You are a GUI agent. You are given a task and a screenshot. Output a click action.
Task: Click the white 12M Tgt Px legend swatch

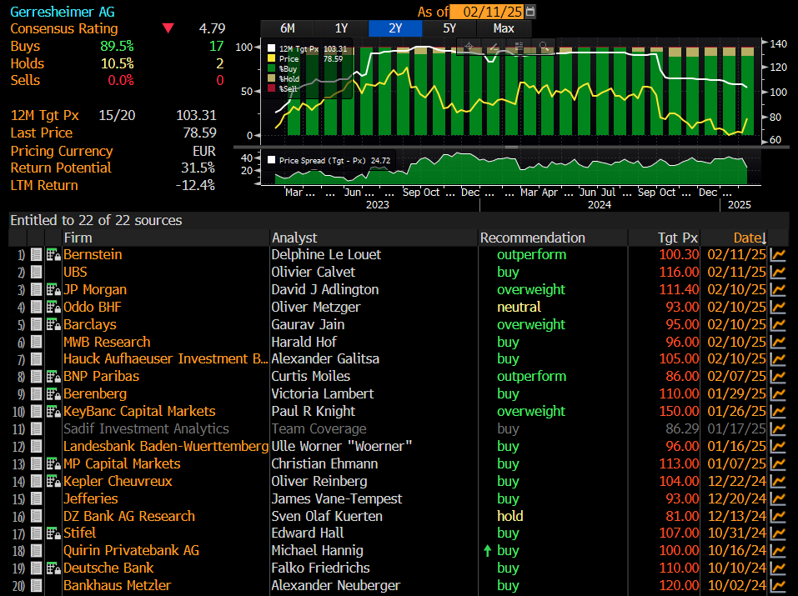[272, 49]
